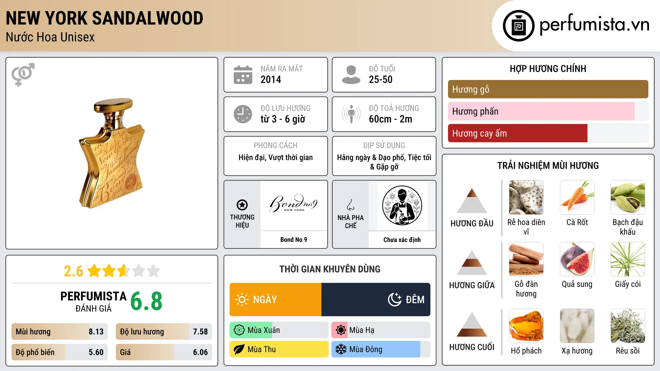The image size is (660, 371).
Task: Click the Nước Hoa Unisex subtitle
Action: (x=50, y=37)
